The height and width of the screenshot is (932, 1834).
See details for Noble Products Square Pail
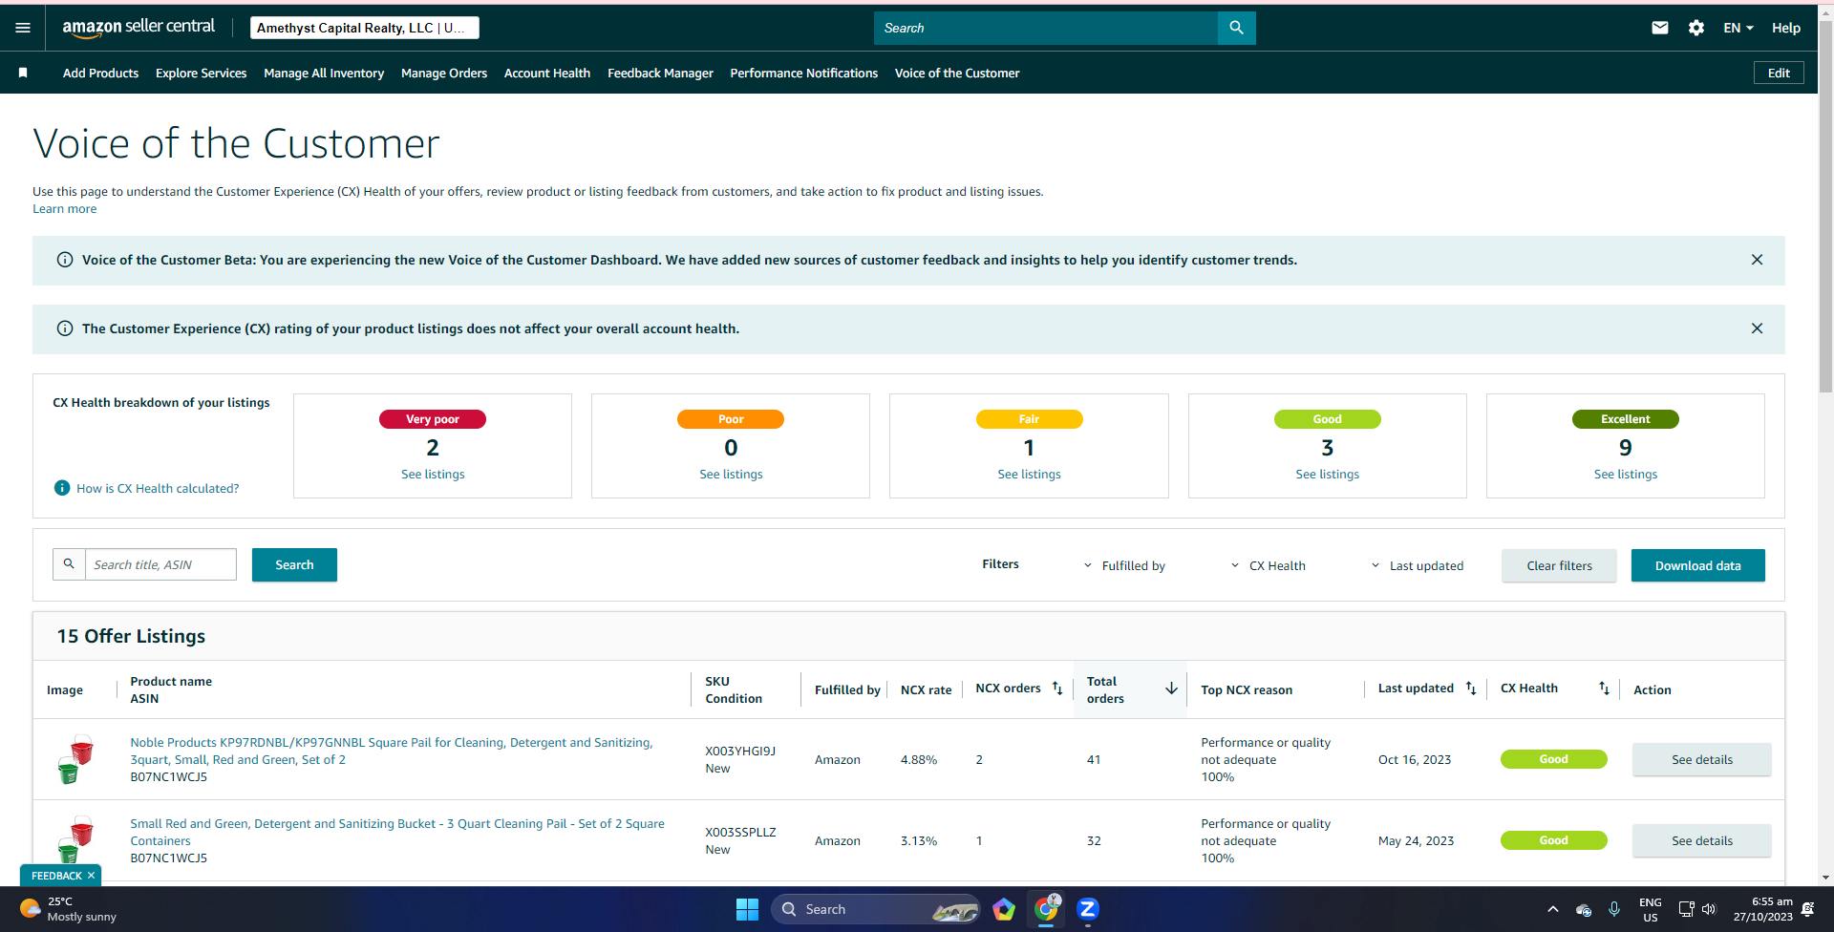(x=1701, y=759)
